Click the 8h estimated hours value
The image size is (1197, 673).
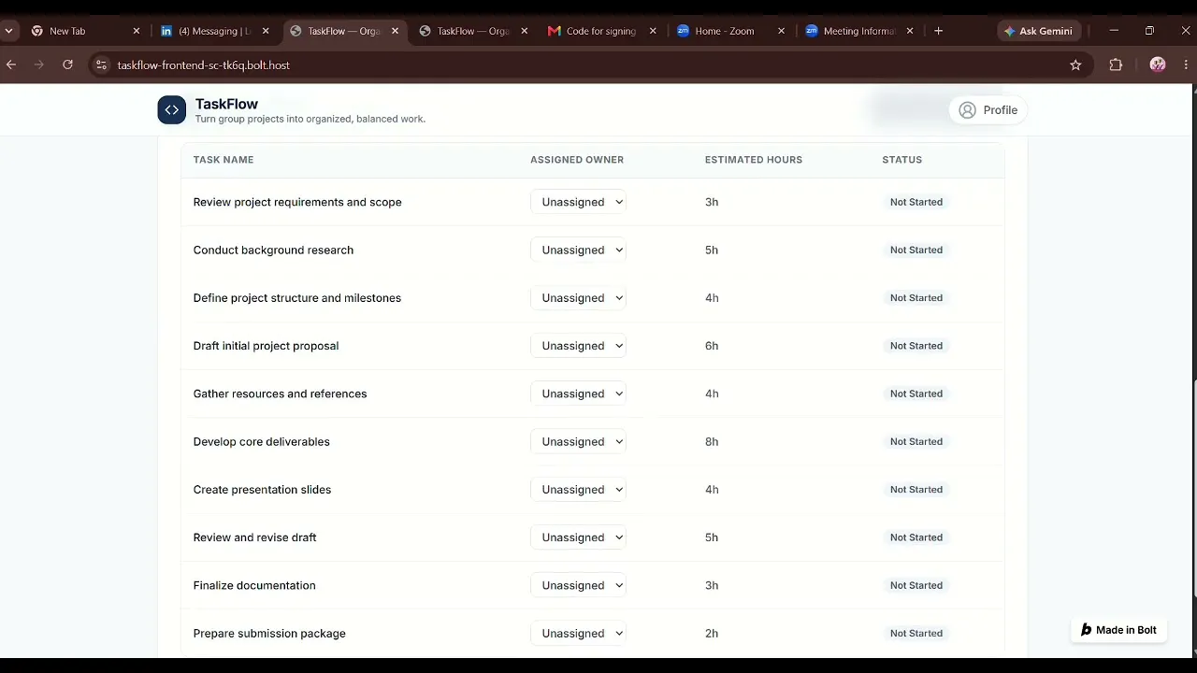(x=712, y=441)
